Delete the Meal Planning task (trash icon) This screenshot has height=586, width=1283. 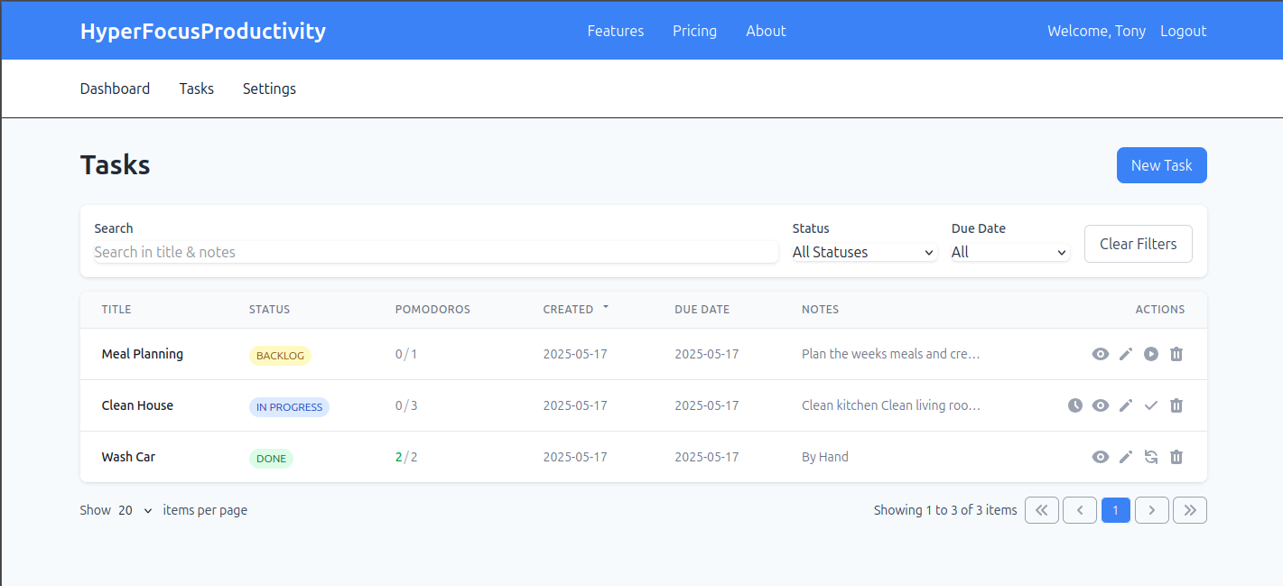pos(1176,354)
